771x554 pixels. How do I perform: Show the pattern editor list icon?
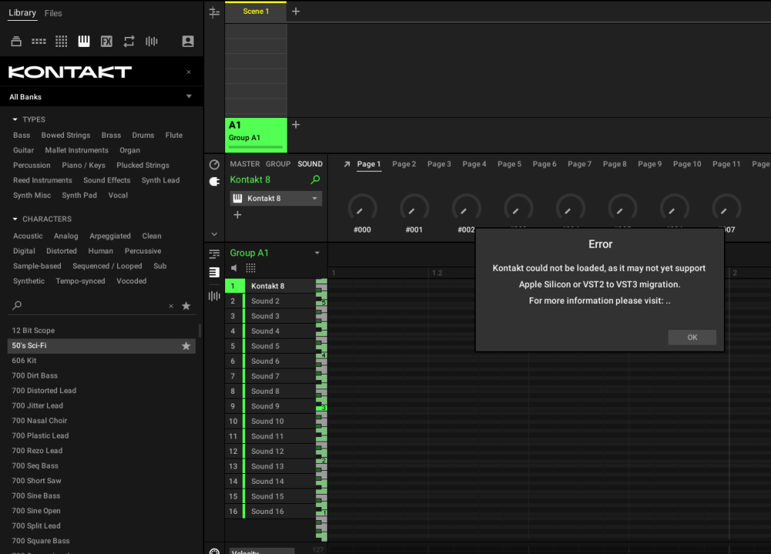[x=214, y=272]
